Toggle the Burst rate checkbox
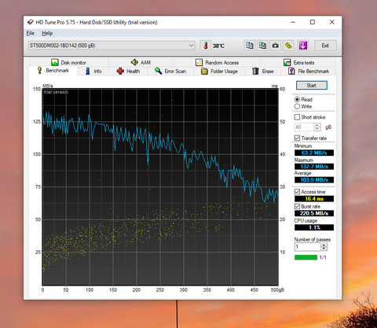 click(297, 206)
